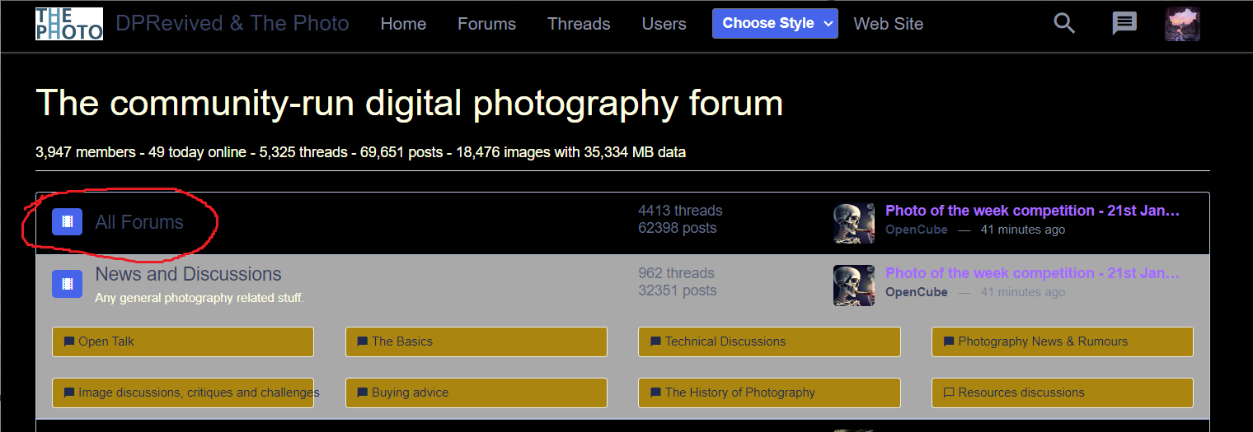The height and width of the screenshot is (432, 1253).
Task: Open the Users menu item
Action: point(664,24)
